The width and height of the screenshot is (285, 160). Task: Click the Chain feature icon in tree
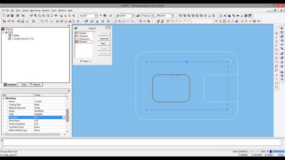click(10, 36)
